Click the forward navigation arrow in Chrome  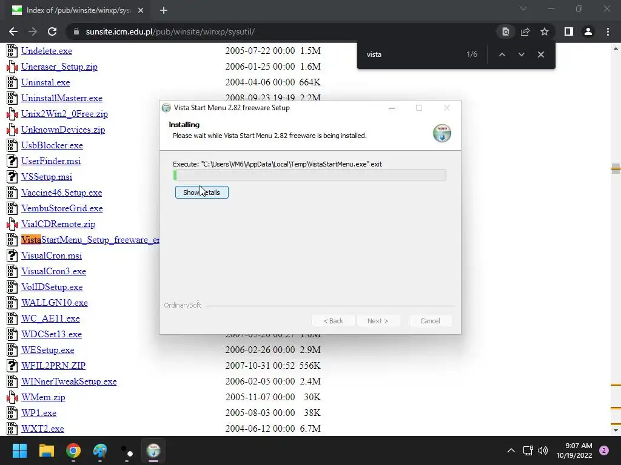point(33,31)
